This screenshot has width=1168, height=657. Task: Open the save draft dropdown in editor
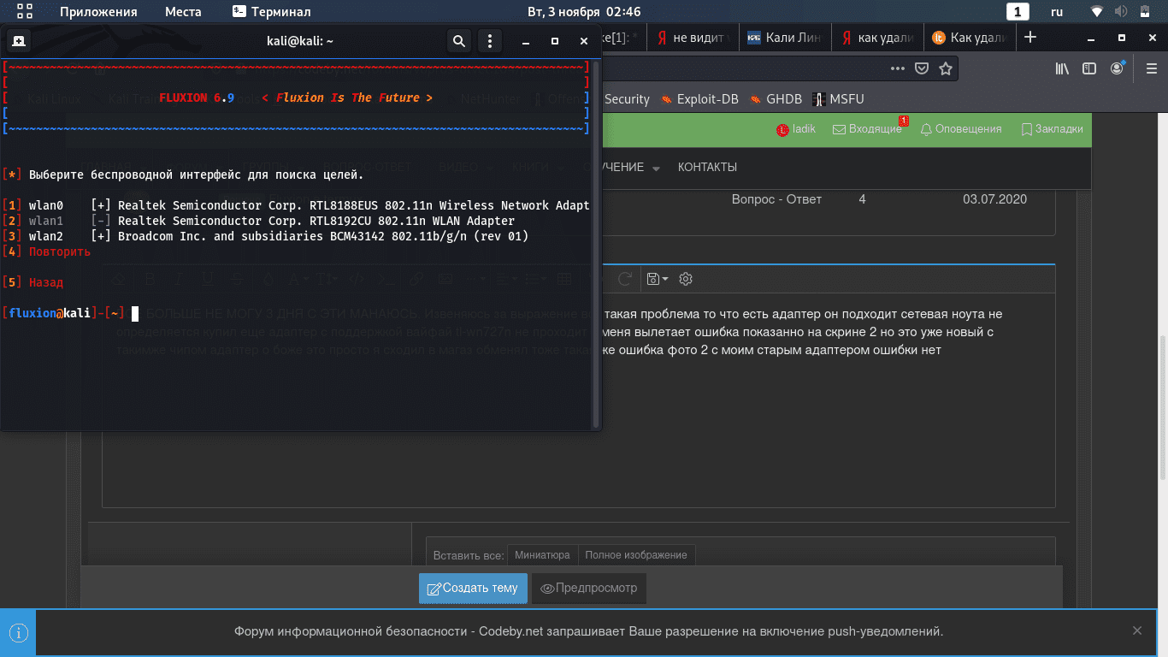658,278
